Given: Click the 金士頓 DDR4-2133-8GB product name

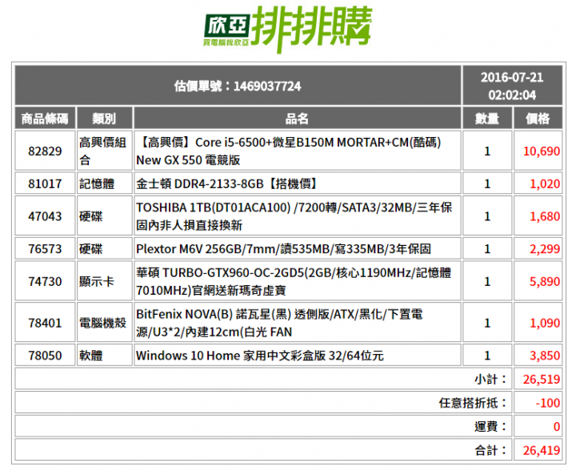Looking at the screenshot, I should [x=227, y=184].
